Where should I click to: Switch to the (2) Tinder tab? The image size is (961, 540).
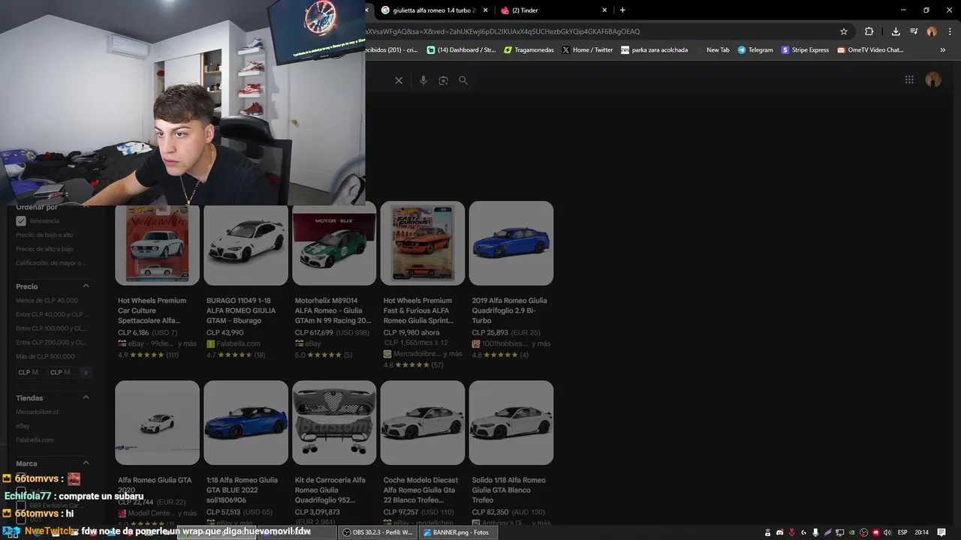(553, 10)
